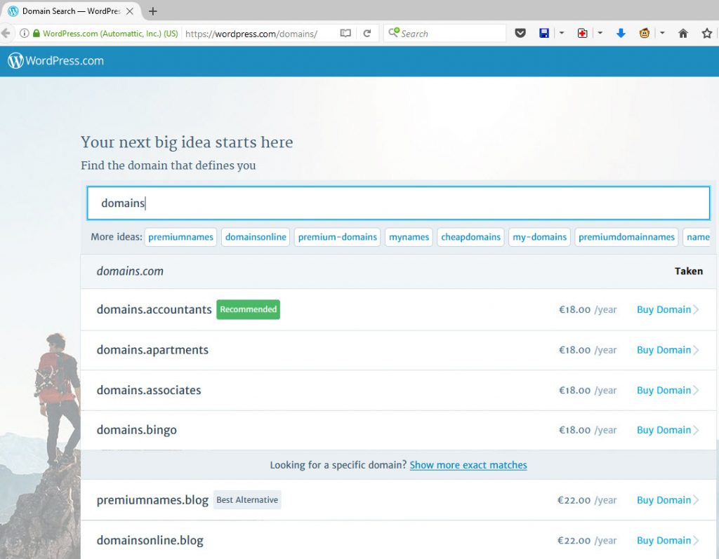Click the WordPress.com logo in header

pos(55,61)
